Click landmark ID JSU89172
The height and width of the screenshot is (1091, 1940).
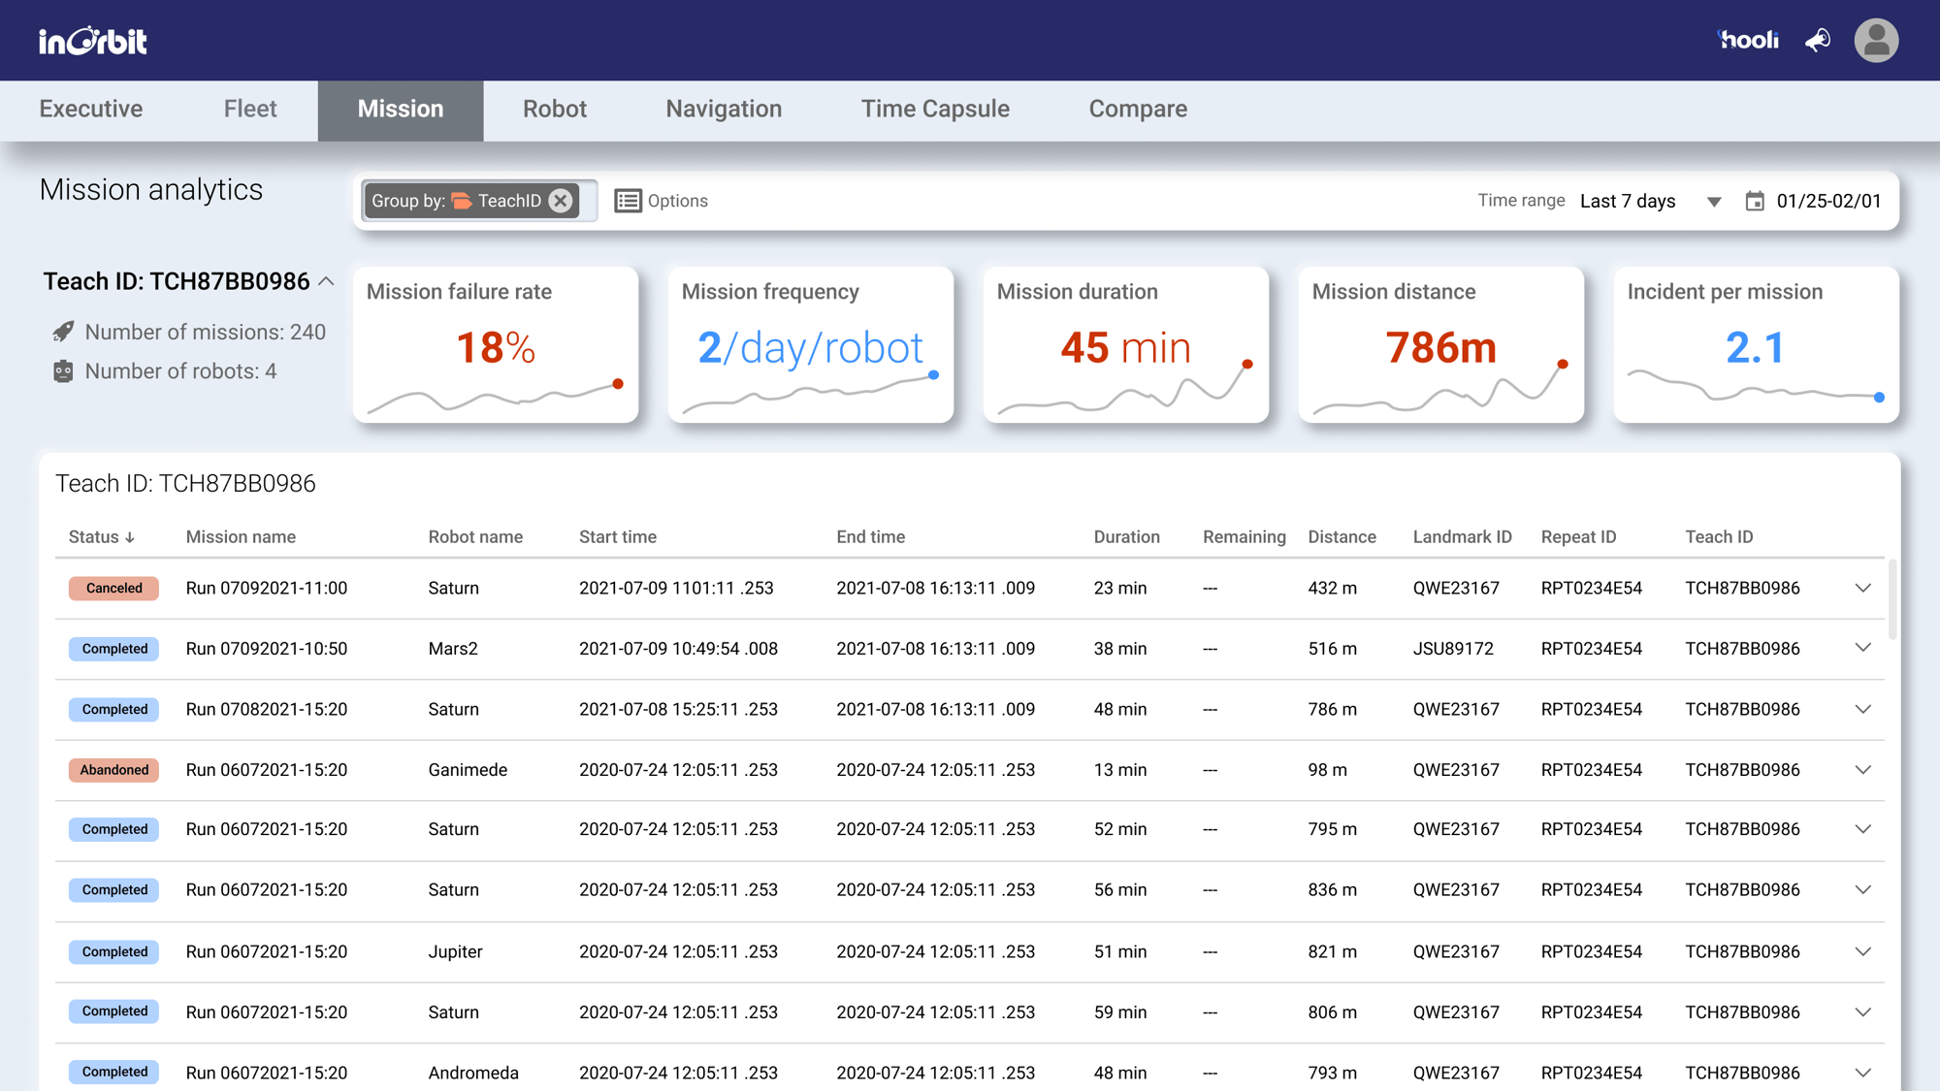(x=1453, y=649)
